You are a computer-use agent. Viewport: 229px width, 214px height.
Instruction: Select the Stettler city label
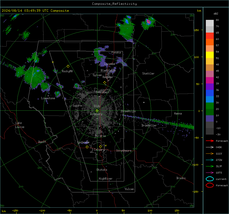(148, 74)
